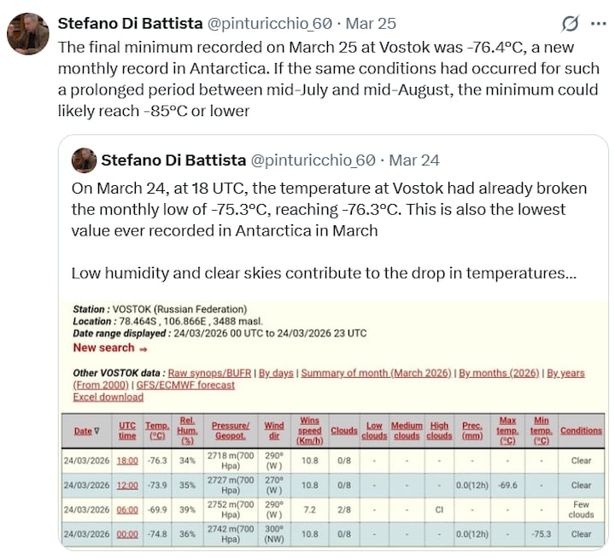Screen dimensions: 615x558
Task: Click the Mar 25 tweet timestamp
Action: [x=371, y=23]
